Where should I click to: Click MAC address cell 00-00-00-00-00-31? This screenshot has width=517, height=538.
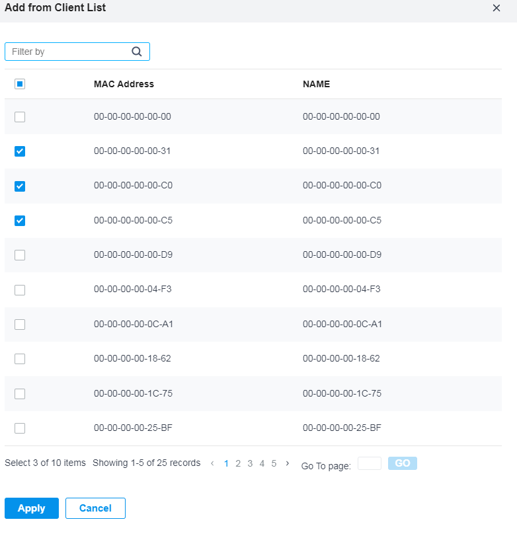(132, 151)
